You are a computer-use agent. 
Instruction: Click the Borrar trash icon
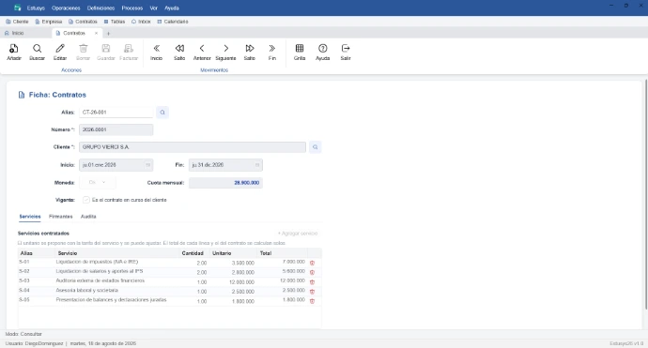(83, 52)
